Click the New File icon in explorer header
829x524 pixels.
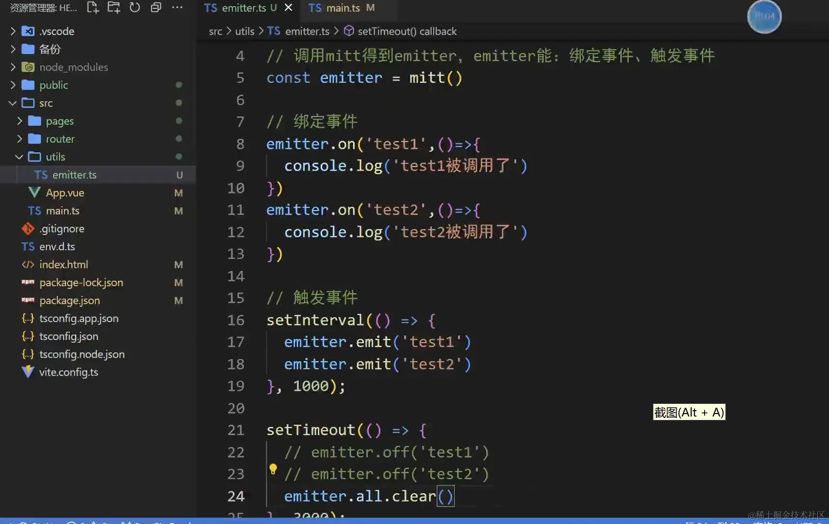point(93,8)
